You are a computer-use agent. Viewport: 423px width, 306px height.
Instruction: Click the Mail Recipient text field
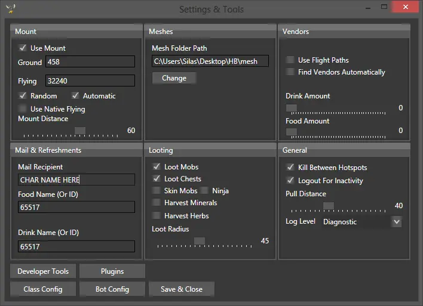pos(76,180)
